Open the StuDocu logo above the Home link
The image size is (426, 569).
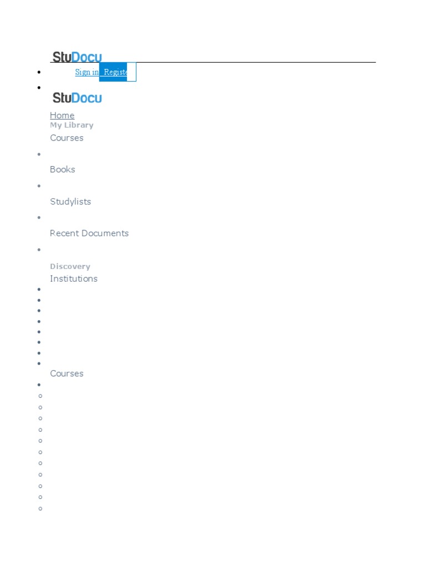(77, 98)
